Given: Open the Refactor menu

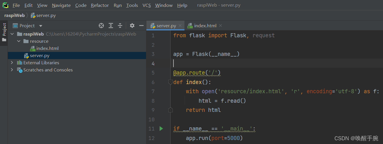Looking at the screenshot, I should (100, 5).
